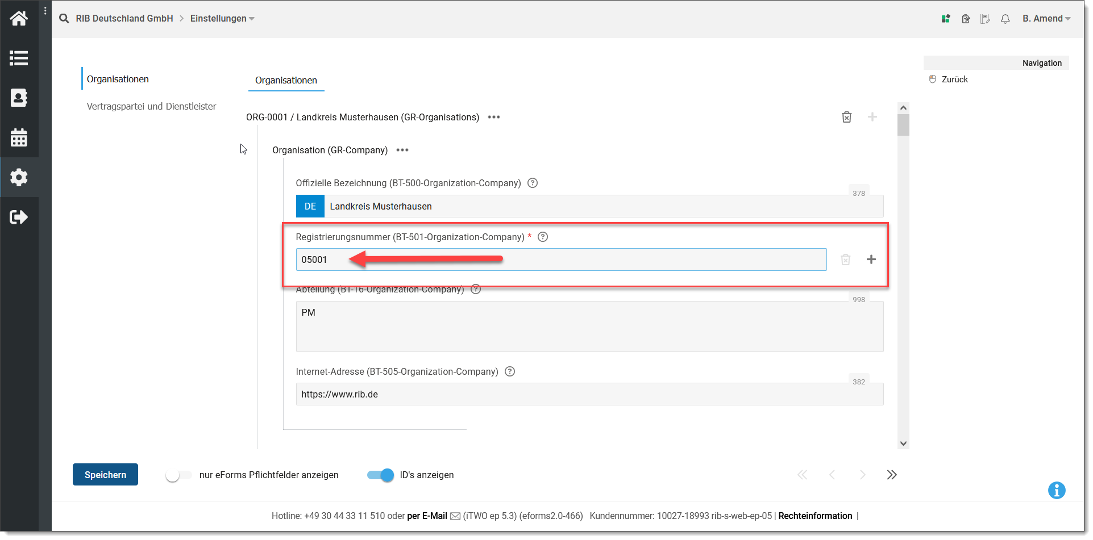Click the scrollbar up arrow
This screenshot has height=540, width=1093.
(903, 108)
